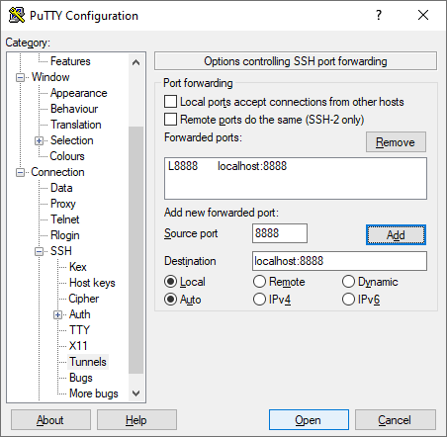Open Host keys settings
Screen dimensions: 447x437
coord(92,283)
